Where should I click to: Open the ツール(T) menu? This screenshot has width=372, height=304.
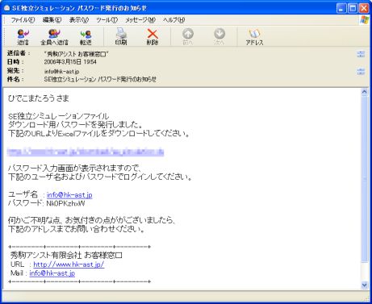pos(107,20)
